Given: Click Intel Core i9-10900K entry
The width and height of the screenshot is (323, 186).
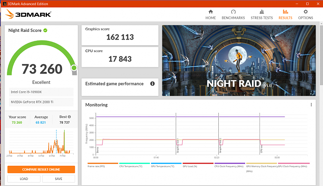Looking at the screenshot, I should 41,92.
